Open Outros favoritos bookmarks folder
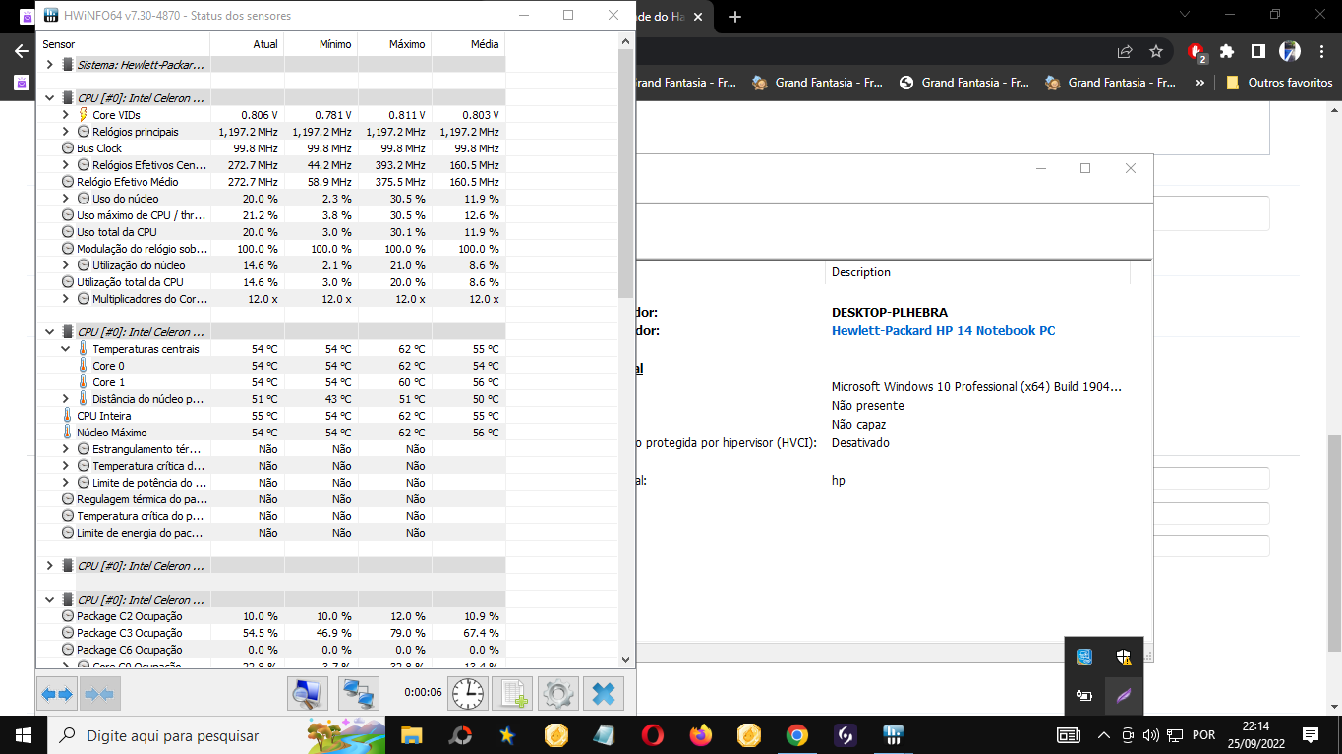 click(x=1279, y=83)
